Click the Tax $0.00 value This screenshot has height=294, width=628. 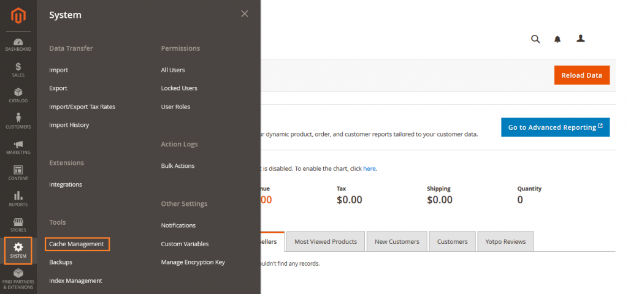click(x=349, y=200)
